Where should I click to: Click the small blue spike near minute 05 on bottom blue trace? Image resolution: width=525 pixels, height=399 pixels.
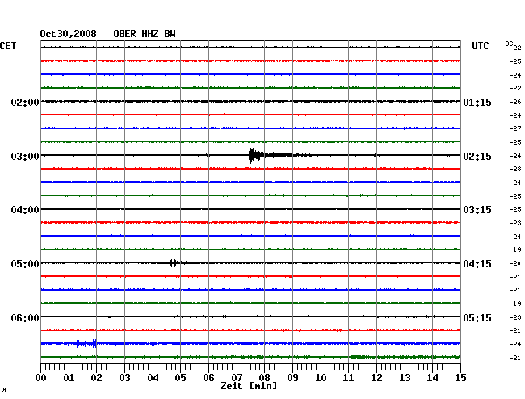tap(178, 343)
